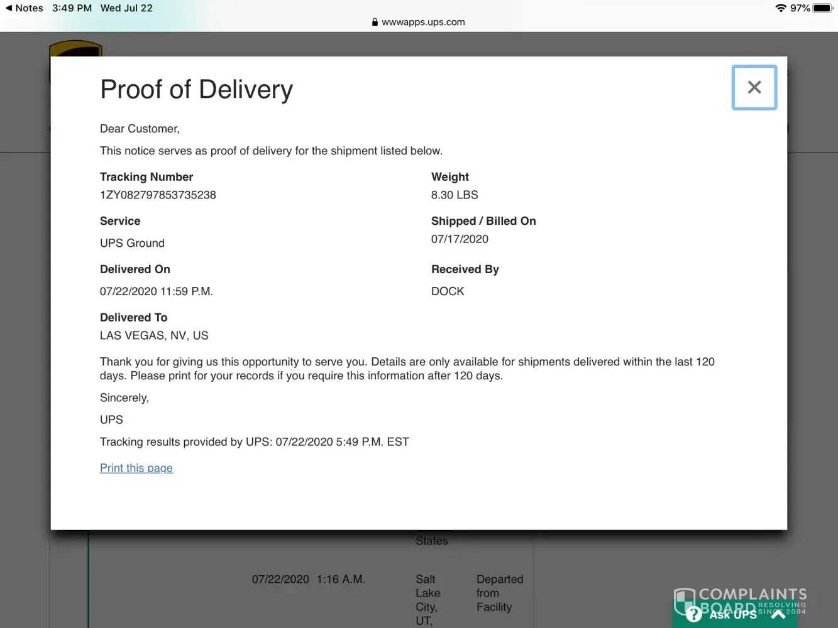Tap the lock icon in address bar
Screen dimensions: 838x628
click(375, 22)
